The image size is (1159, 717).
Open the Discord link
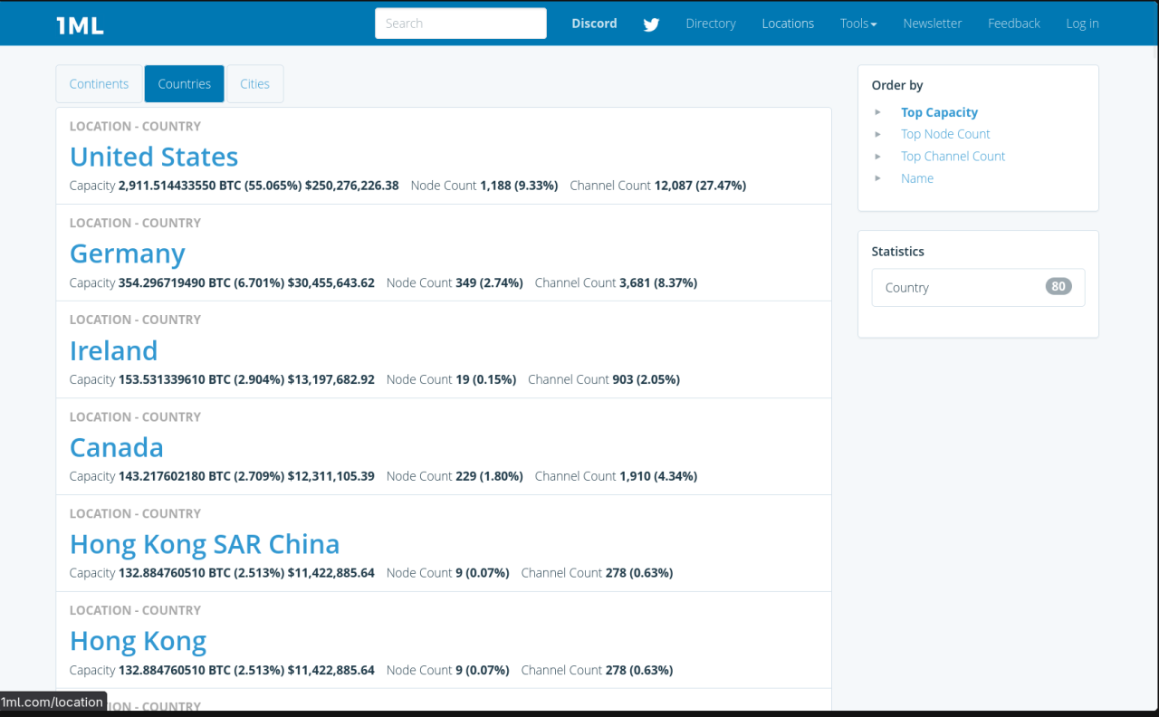594,24
